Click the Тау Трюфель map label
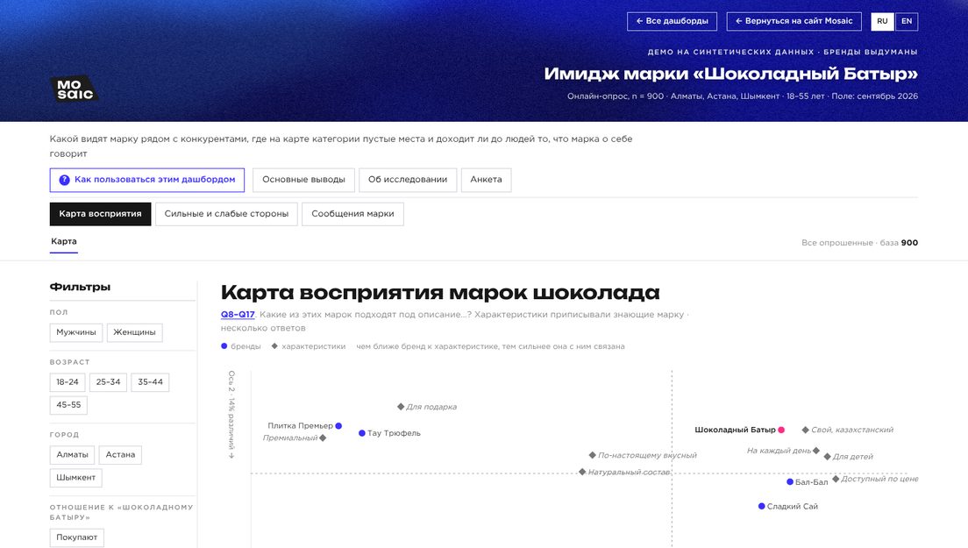Viewport: 968px width, 548px height. pos(394,433)
